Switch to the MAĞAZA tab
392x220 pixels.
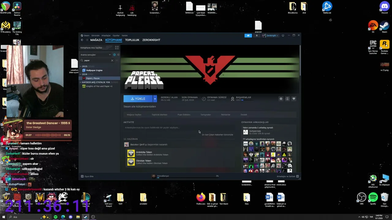pos(96,40)
